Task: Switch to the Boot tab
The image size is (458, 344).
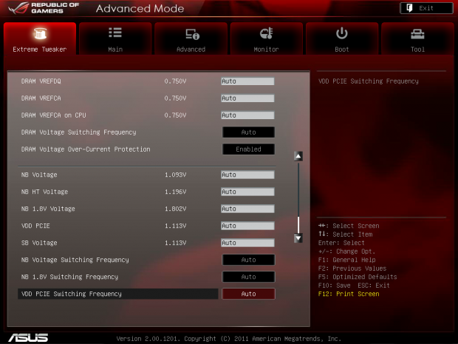Action: click(x=342, y=38)
